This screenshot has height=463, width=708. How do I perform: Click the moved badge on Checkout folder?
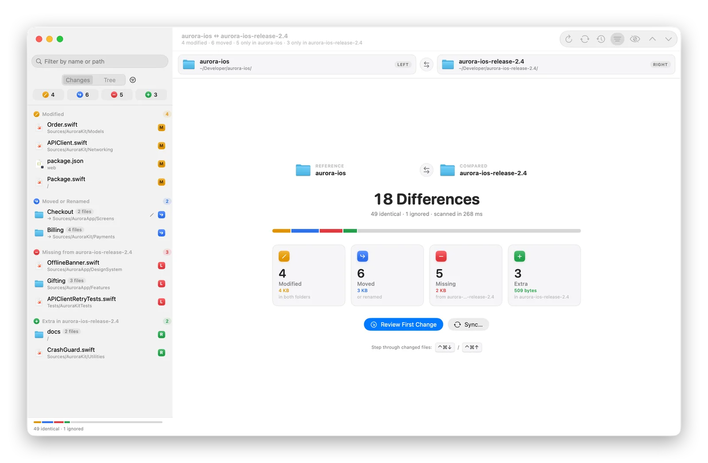tap(162, 215)
